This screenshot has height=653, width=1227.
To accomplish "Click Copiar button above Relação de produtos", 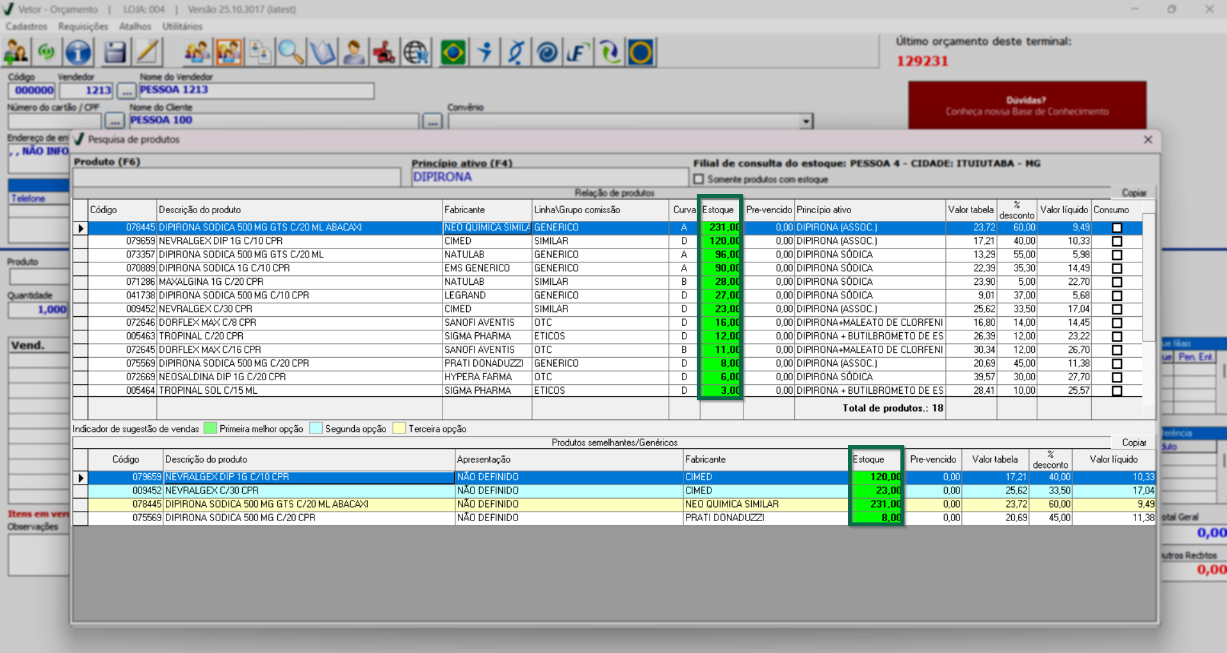I will click(x=1134, y=193).
